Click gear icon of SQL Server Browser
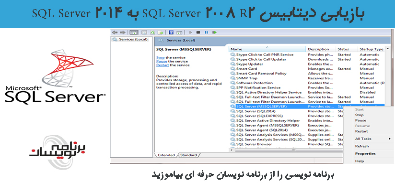The height and width of the screenshot is (183, 395). point(233,144)
